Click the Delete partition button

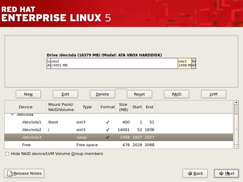pos(102,94)
